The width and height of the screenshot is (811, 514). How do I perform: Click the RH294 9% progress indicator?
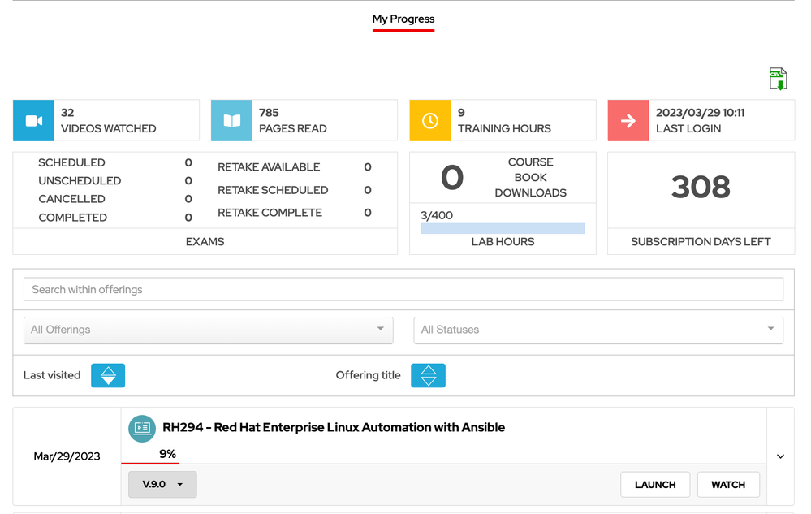(167, 455)
